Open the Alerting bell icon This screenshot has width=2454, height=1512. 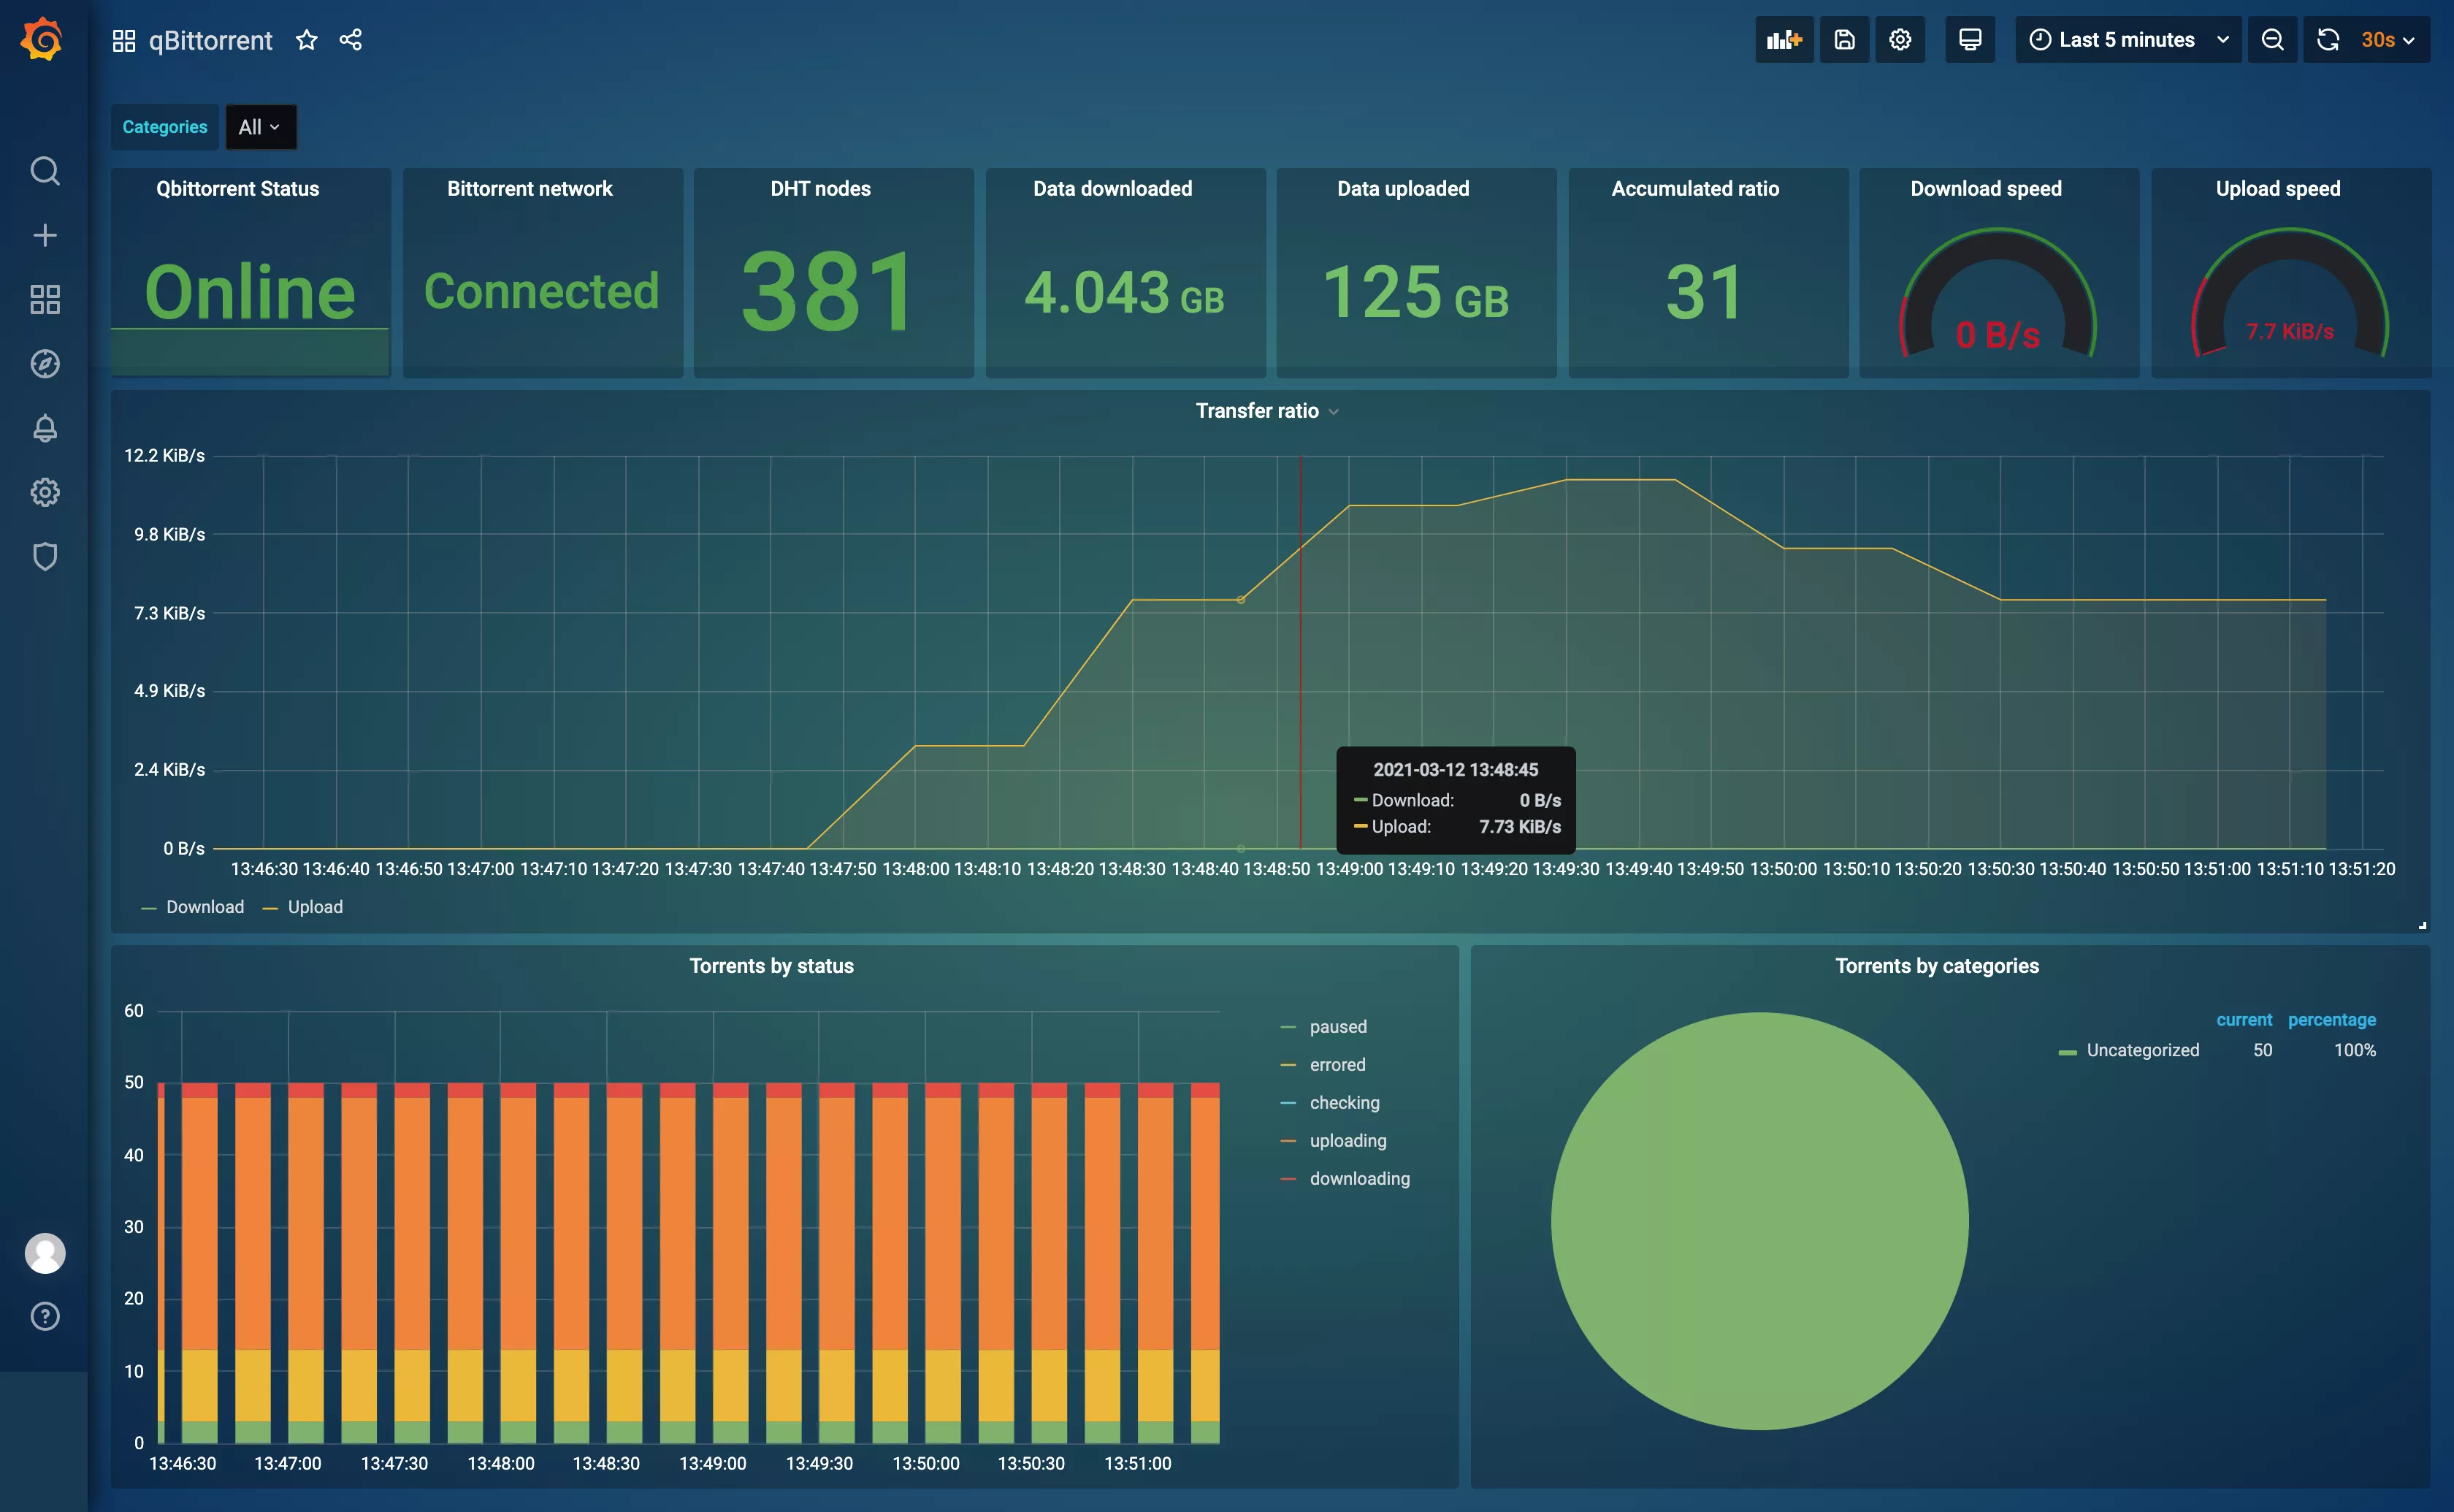pyautogui.click(x=45, y=428)
